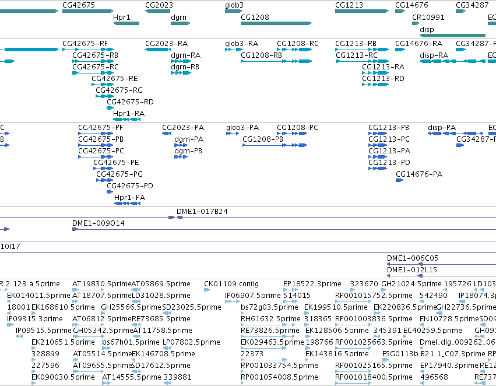
Task: Select the glob3-PA protein label
Action: pos(242,128)
